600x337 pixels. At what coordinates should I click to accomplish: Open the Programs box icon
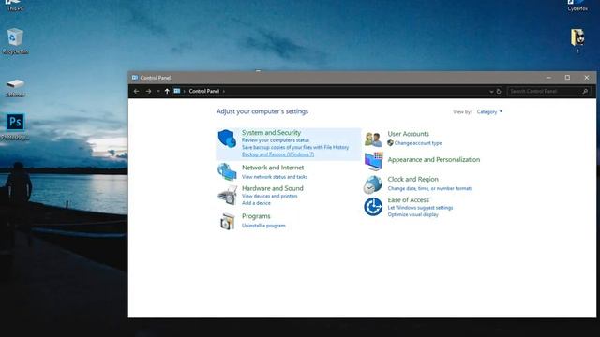tap(227, 222)
